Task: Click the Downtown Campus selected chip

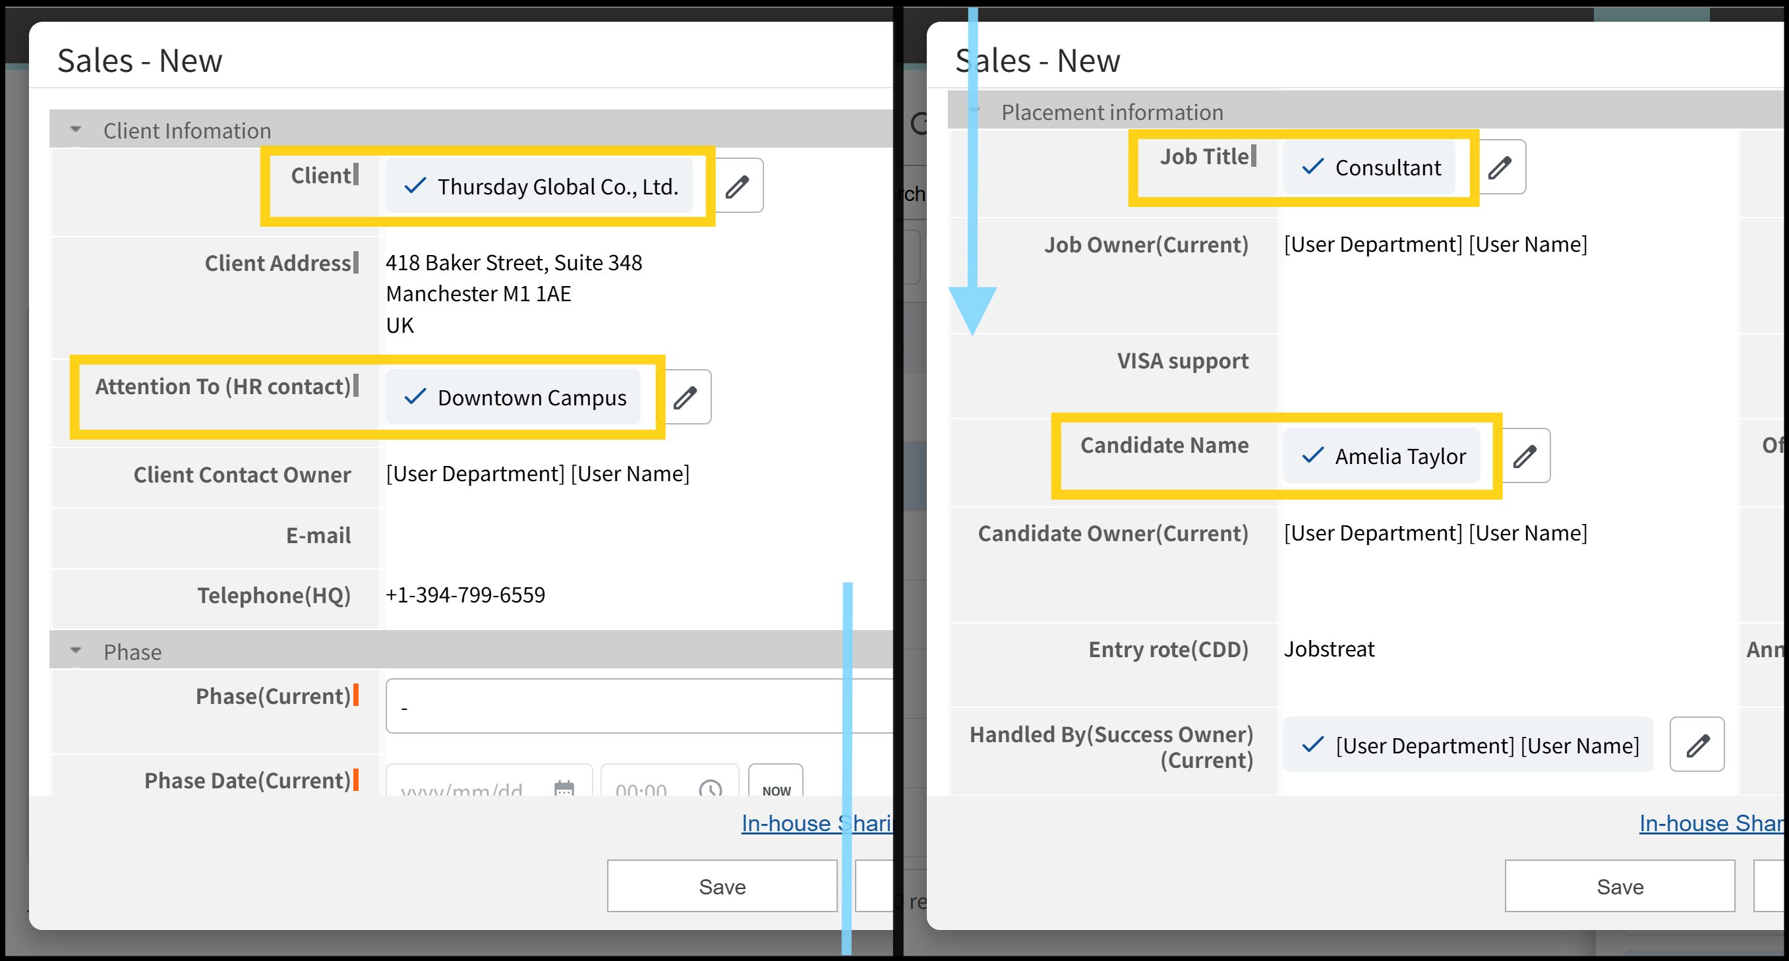Action: point(514,397)
